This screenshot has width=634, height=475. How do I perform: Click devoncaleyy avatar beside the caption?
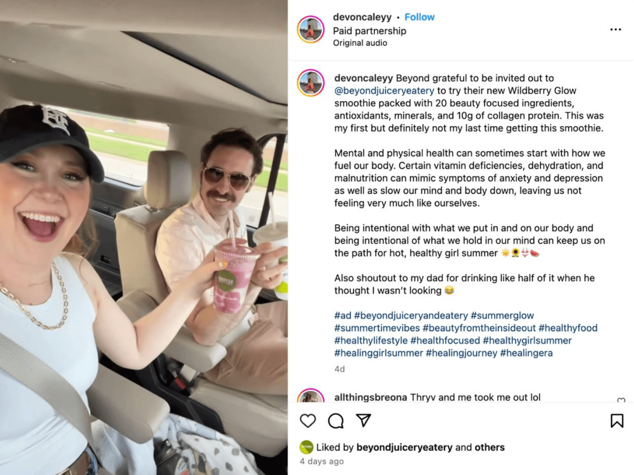coord(311,83)
